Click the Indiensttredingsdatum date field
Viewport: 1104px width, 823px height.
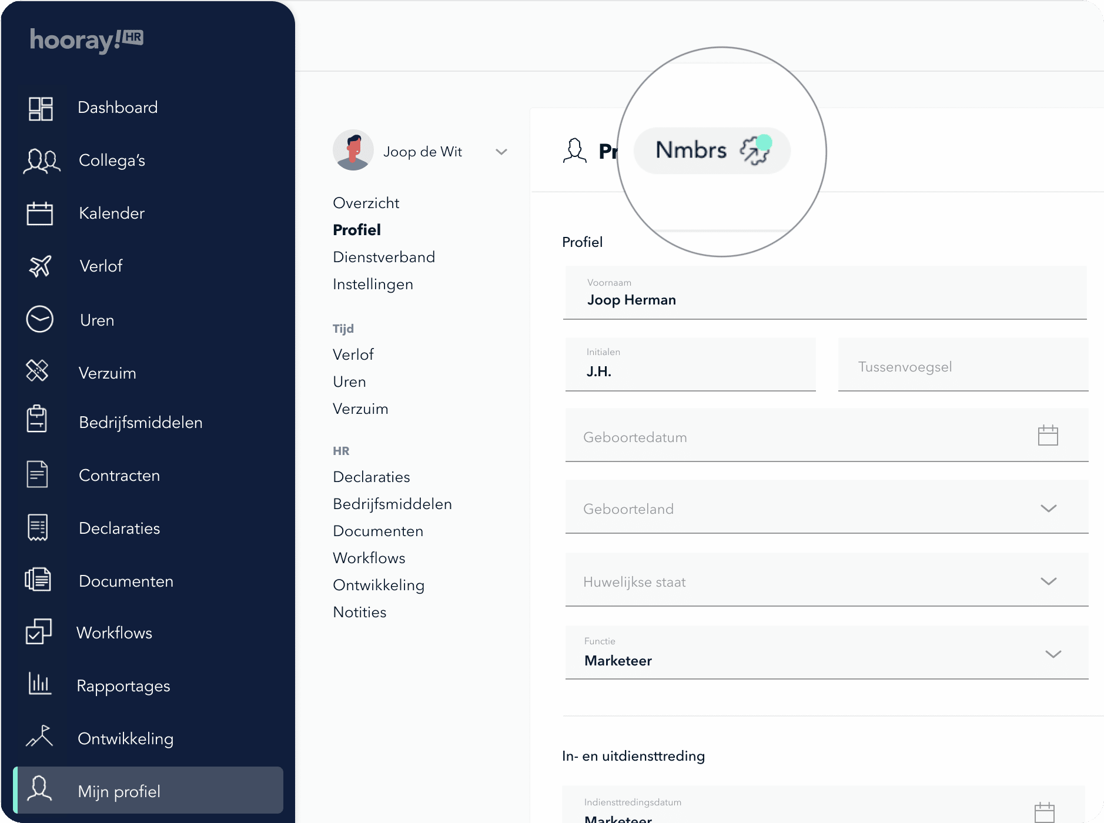tap(824, 804)
